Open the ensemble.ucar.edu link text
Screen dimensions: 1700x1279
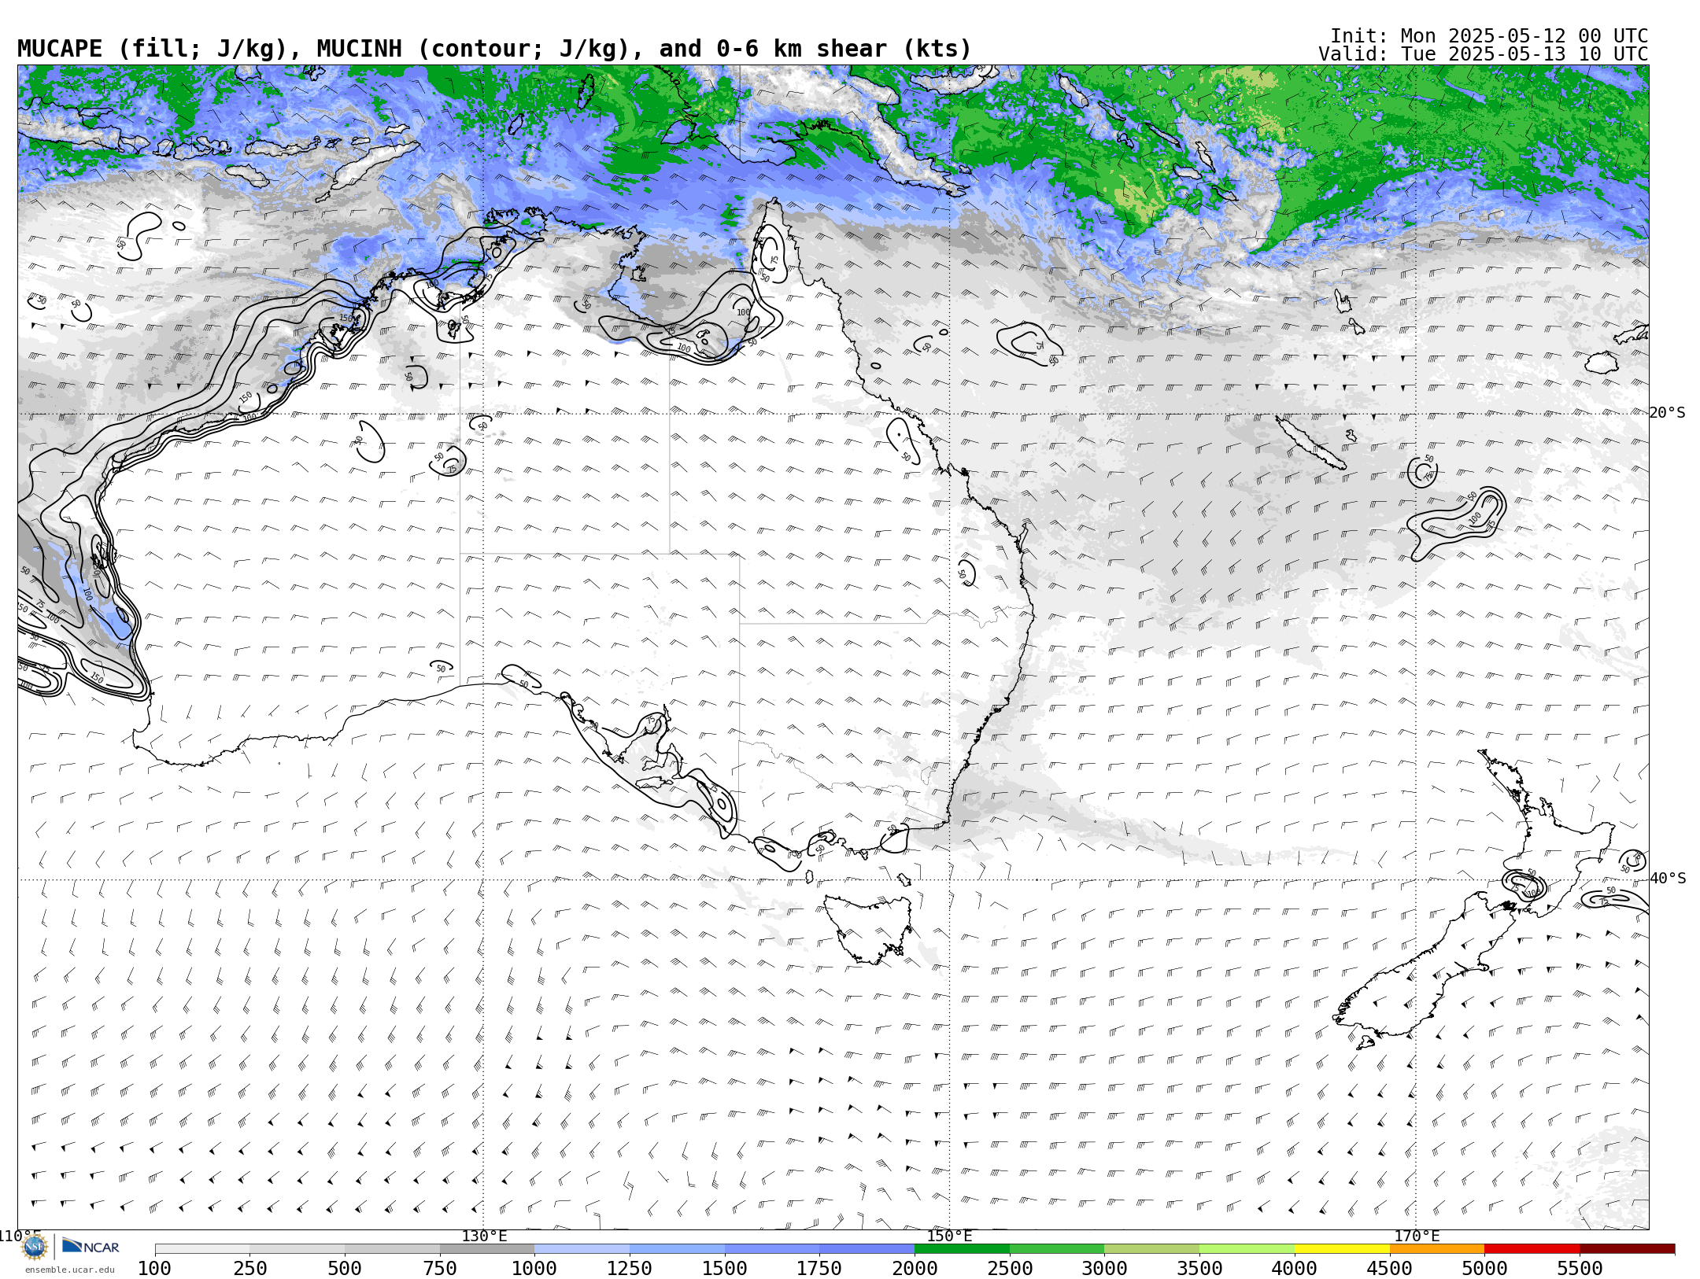click(69, 1270)
